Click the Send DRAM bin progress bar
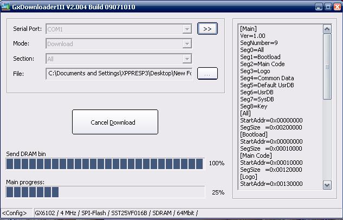343x220 pixels. point(105,164)
